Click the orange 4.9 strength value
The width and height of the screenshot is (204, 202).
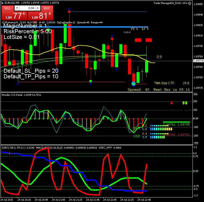tap(144, 134)
